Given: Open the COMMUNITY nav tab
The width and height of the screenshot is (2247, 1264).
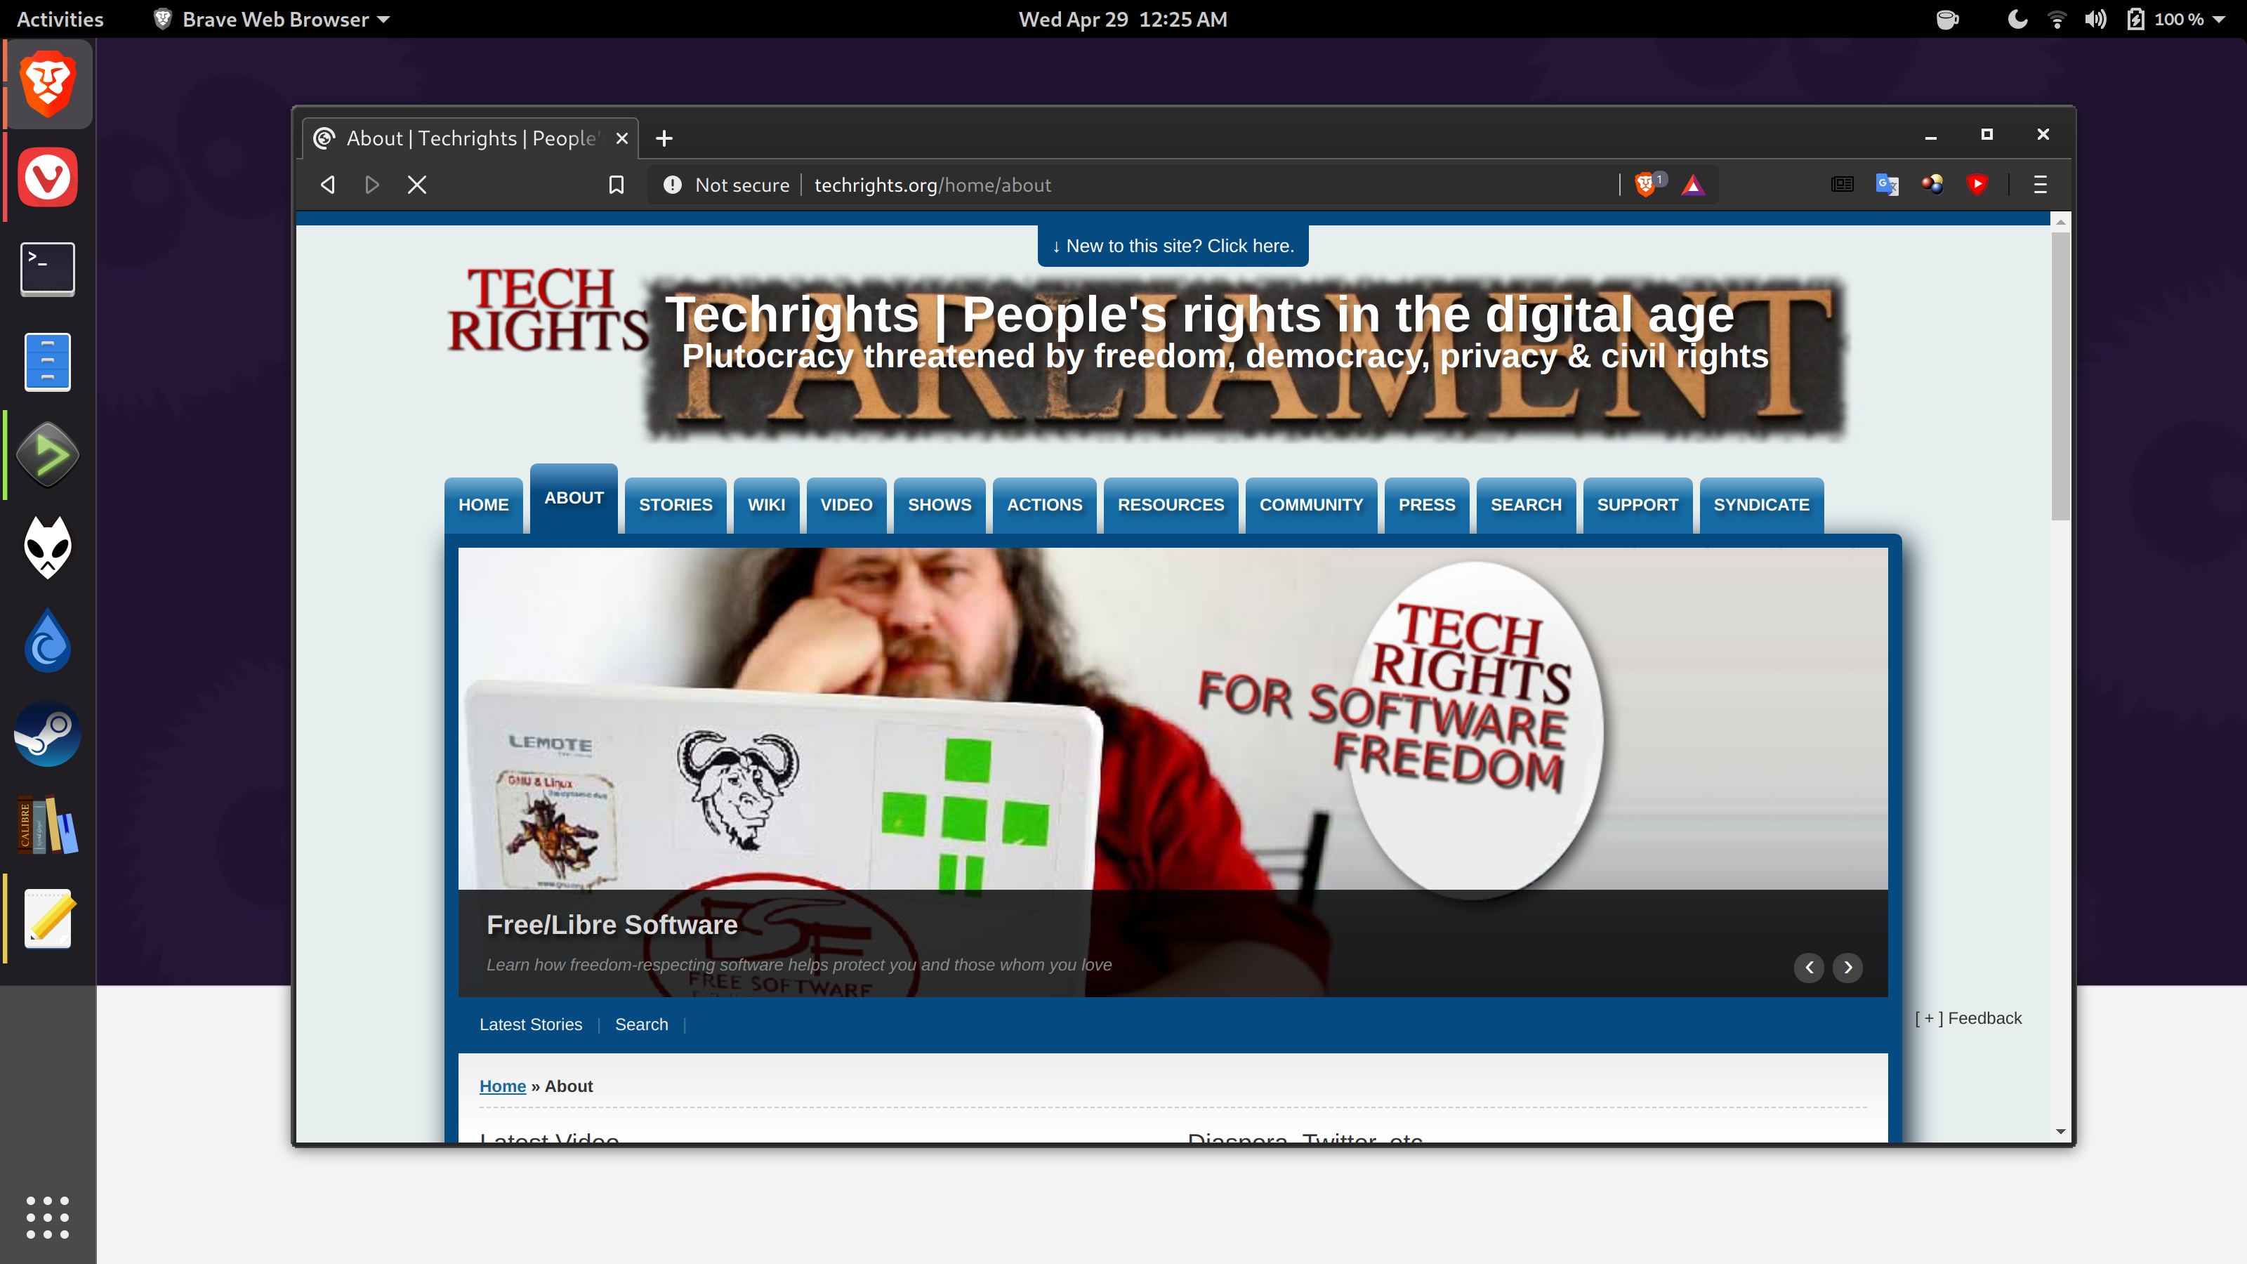Looking at the screenshot, I should click(x=1310, y=504).
